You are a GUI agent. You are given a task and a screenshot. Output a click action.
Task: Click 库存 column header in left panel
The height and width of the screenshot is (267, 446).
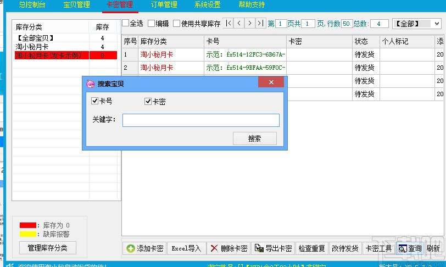point(103,27)
